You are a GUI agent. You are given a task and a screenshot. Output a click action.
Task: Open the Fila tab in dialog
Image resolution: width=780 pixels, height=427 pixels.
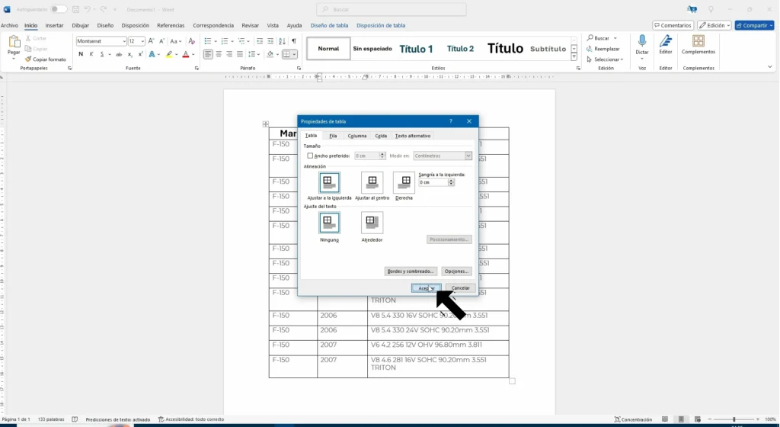pyautogui.click(x=334, y=136)
